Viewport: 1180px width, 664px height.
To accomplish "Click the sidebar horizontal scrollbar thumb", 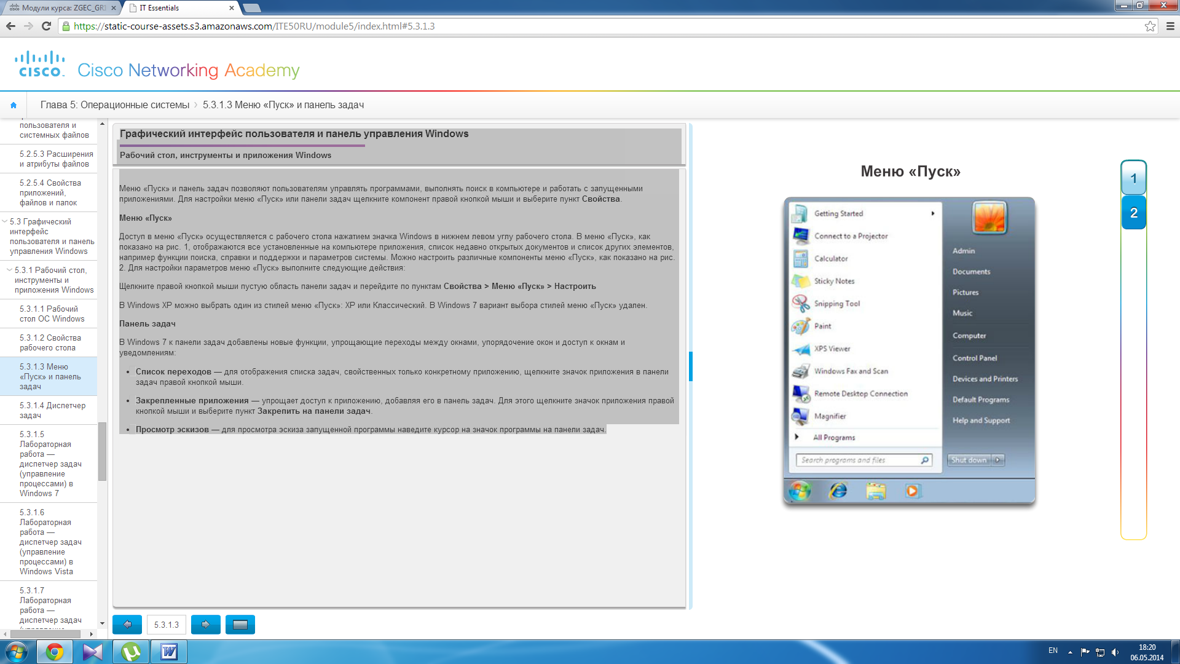I will click(45, 634).
